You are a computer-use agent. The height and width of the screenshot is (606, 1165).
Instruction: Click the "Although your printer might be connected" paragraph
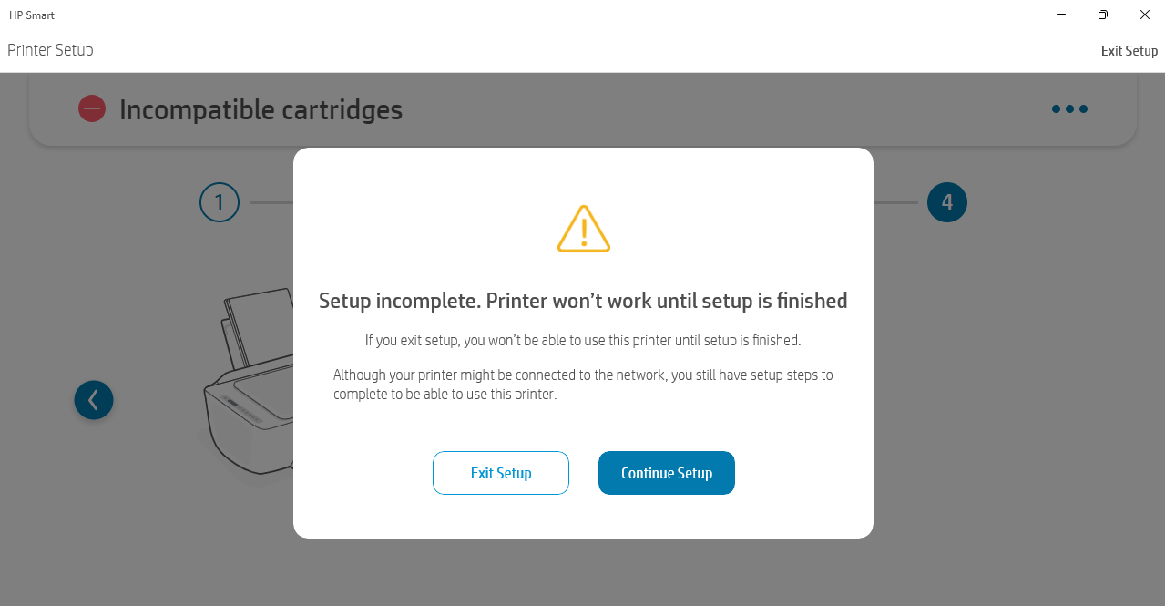[583, 385]
